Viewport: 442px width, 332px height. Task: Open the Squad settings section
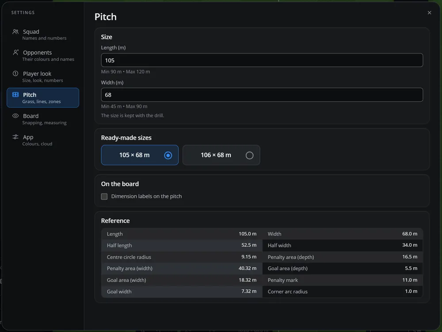(x=43, y=34)
